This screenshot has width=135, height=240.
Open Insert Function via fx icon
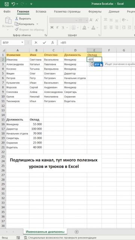coord(52,43)
